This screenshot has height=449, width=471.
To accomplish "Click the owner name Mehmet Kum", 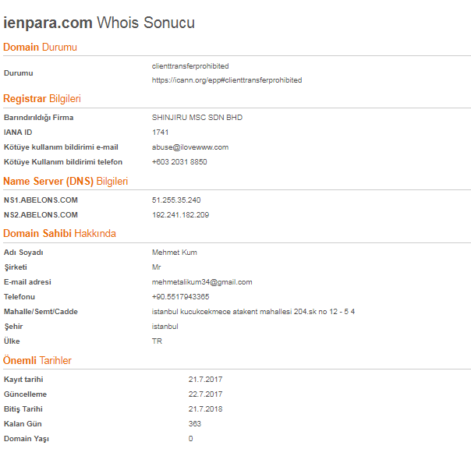I will 175,253.
